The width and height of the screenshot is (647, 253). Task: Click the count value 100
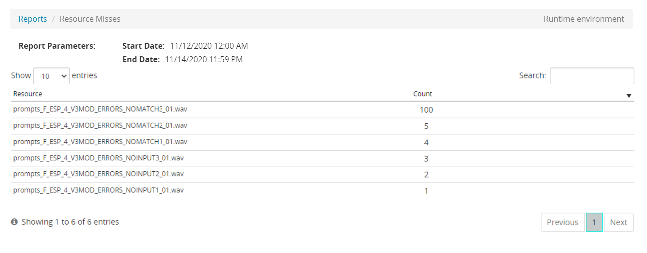click(x=426, y=110)
